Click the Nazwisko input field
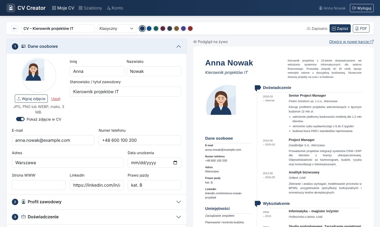 point(154,71)
